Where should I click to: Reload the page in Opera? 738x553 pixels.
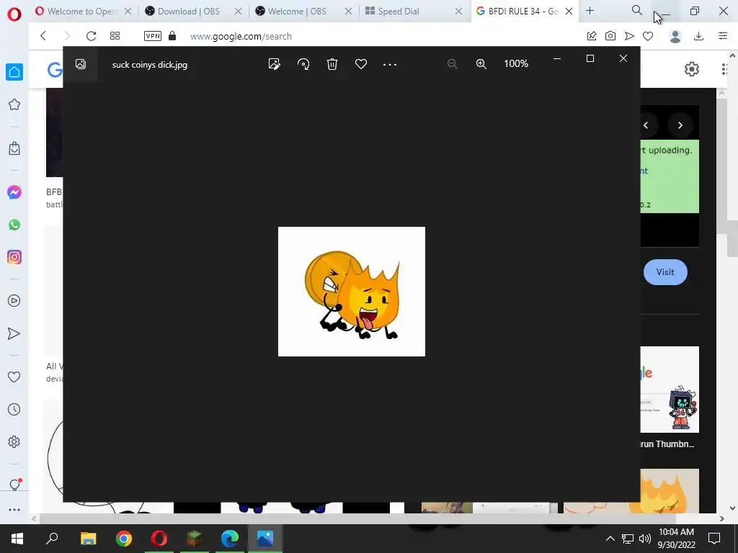(91, 36)
